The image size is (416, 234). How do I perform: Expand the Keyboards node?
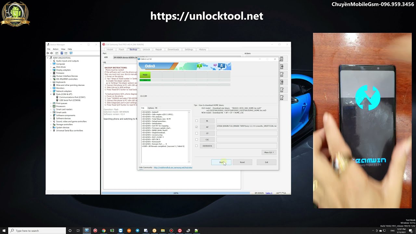(51, 82)
